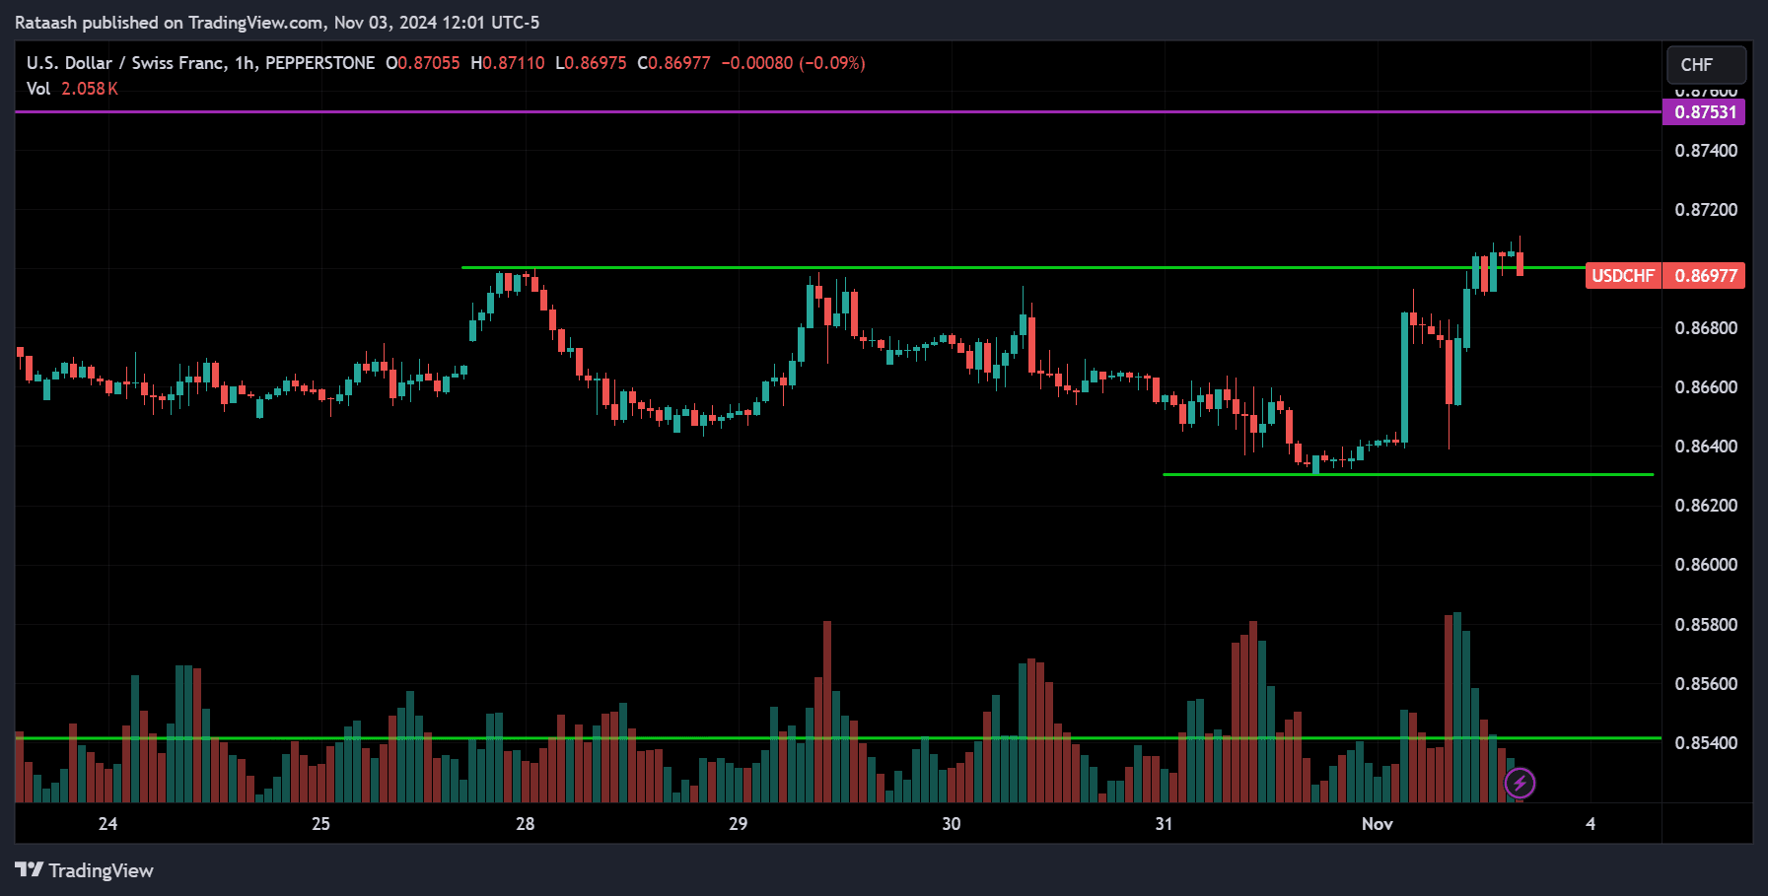This screenshot has width=1768, height=896.
Task: Click the Vol 2.058K indicator label
Action: (72, 89)
